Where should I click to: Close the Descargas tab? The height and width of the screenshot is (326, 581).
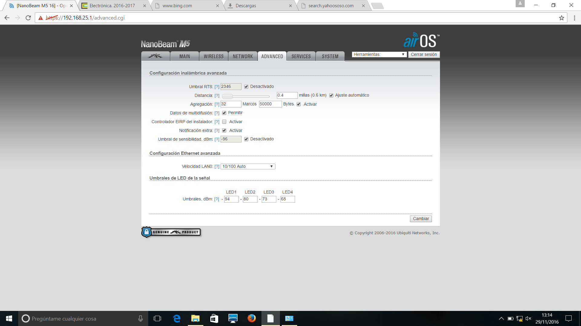[x=290, y=6]
